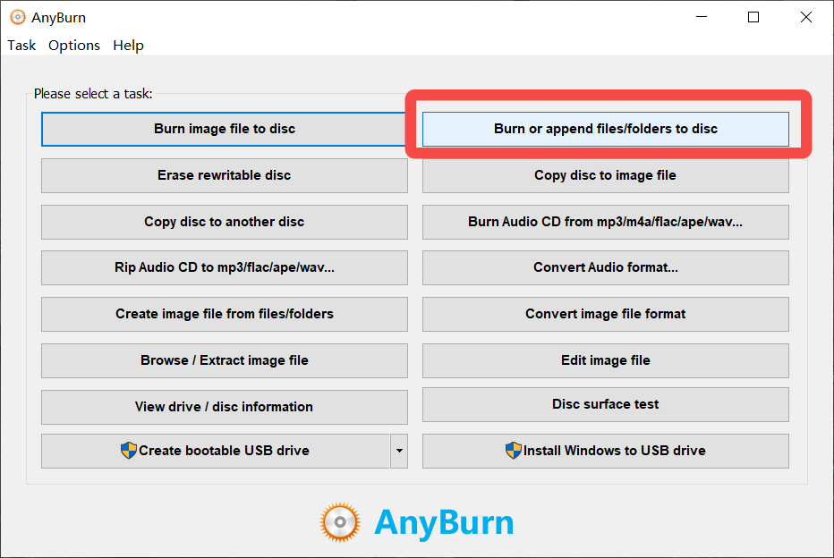Viewport: 834px width, 558px height.
Task: Select Convert image file format
Action: (x=605, y=314)
